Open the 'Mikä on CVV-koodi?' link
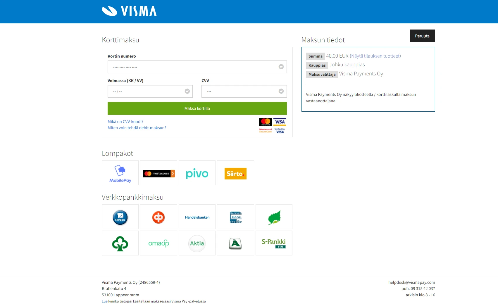Screen dimensions: 498x306 [x=125, y=122]
